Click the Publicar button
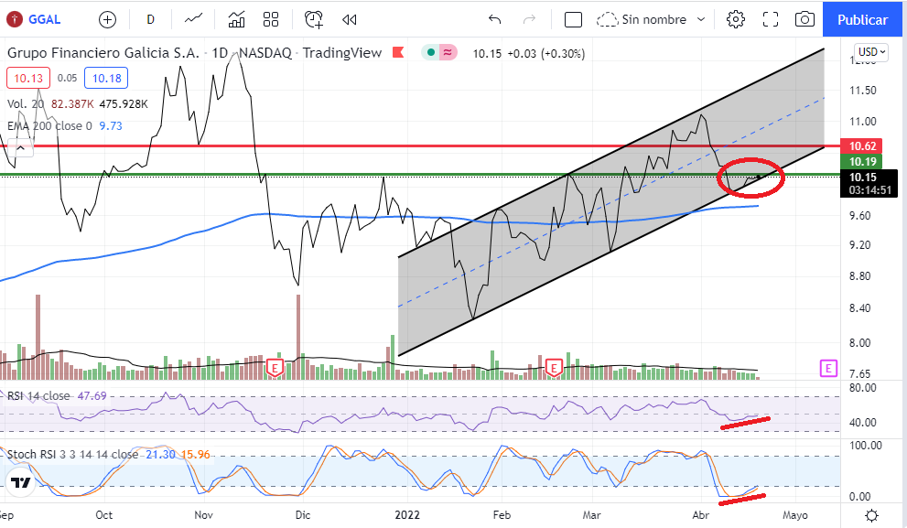This screenshot has width=907, height=528. [x=862, y=19]
